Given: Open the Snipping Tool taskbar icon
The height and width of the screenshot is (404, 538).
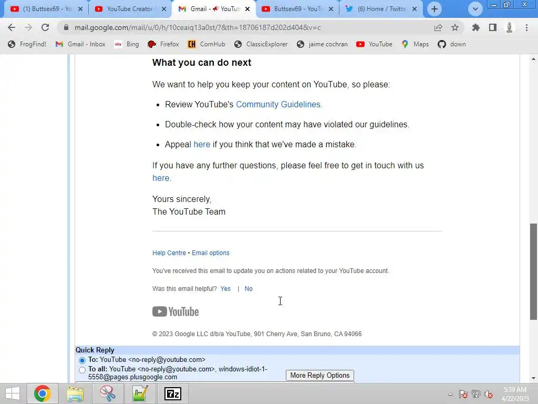Looking at the screenshot, I should (x=108, y=393).
